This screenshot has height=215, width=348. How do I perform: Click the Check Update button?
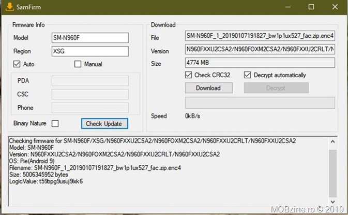(104, 124)
